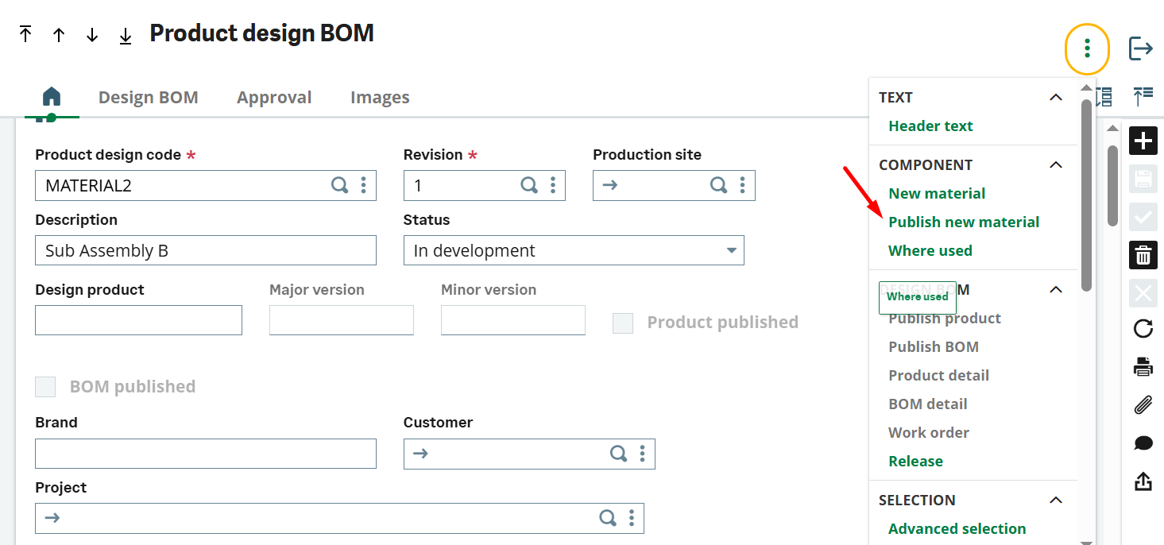The width and height of the screenshot is (1164, 545).
Task: Click the Refresh icon
Action: [x=1143, y=329]
